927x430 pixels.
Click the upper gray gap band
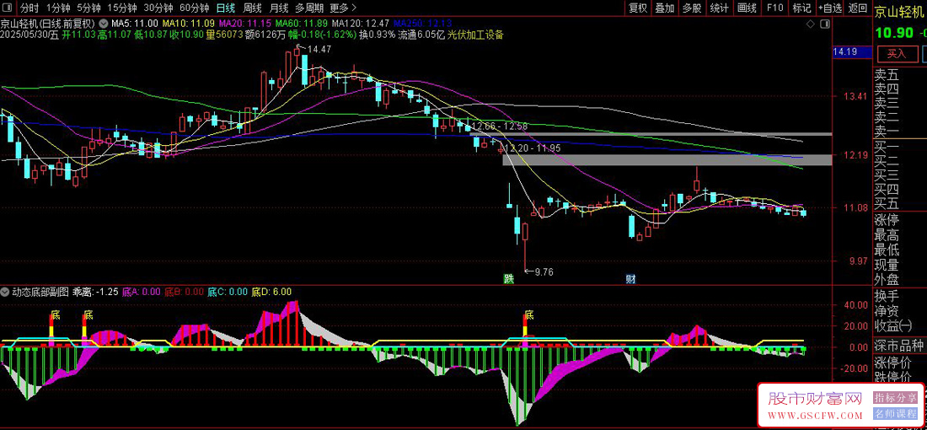(x=651, y=134)
